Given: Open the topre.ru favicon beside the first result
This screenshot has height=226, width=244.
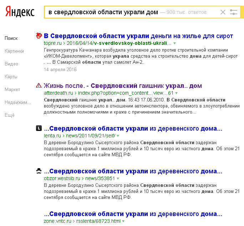Looking at the screenshot, I should tap(39, 36).
